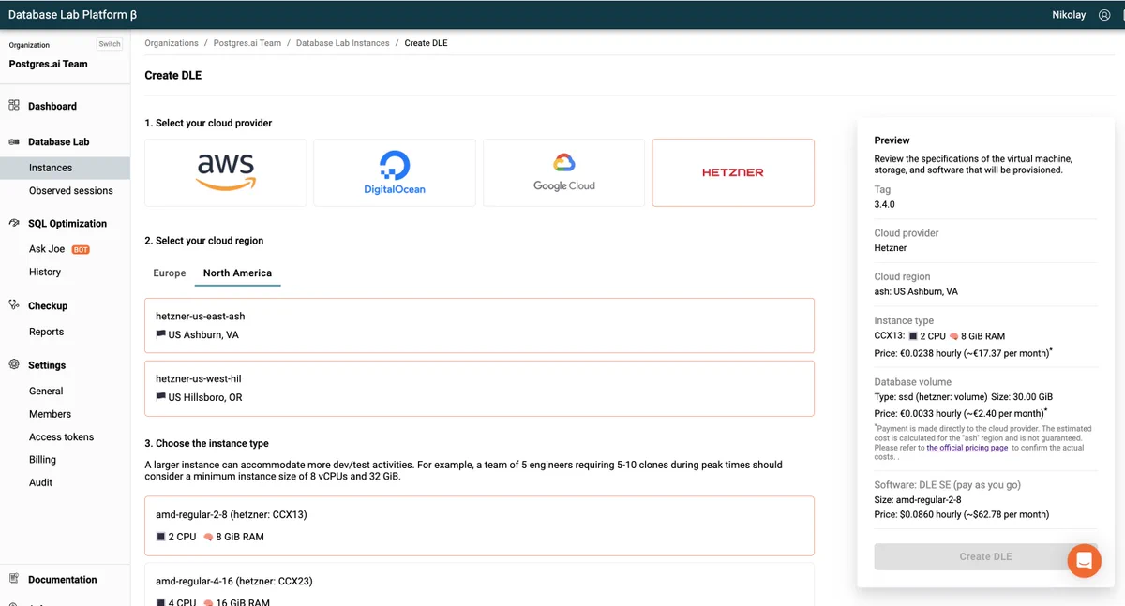Click the CPU chip icon in amd-regular-2-8
Screen dimensions: 1125x606
click(161, 537)
